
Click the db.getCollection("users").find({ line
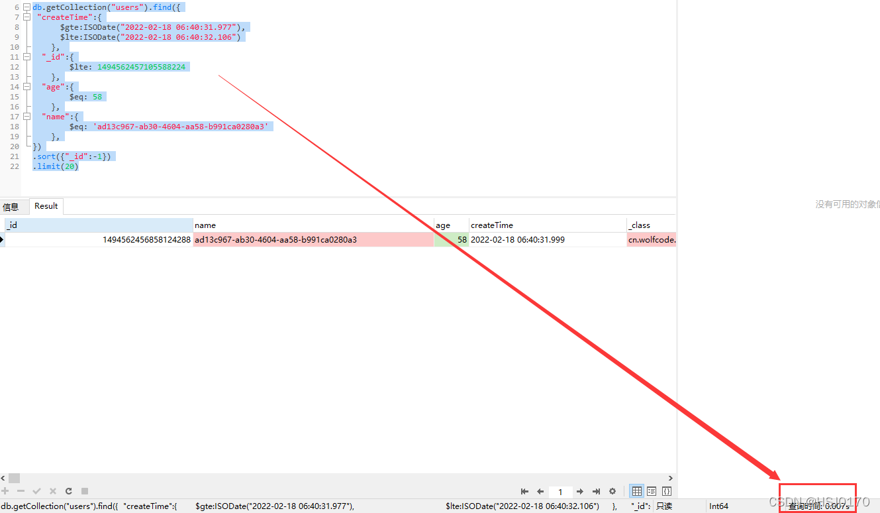106,7
